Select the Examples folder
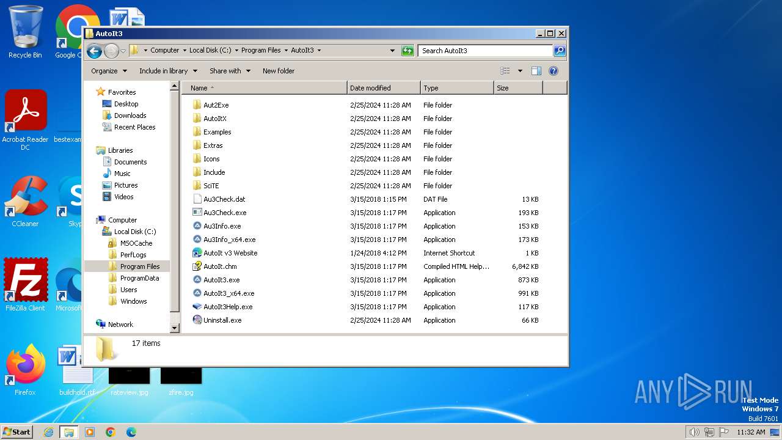 click(x=217, y=132)
